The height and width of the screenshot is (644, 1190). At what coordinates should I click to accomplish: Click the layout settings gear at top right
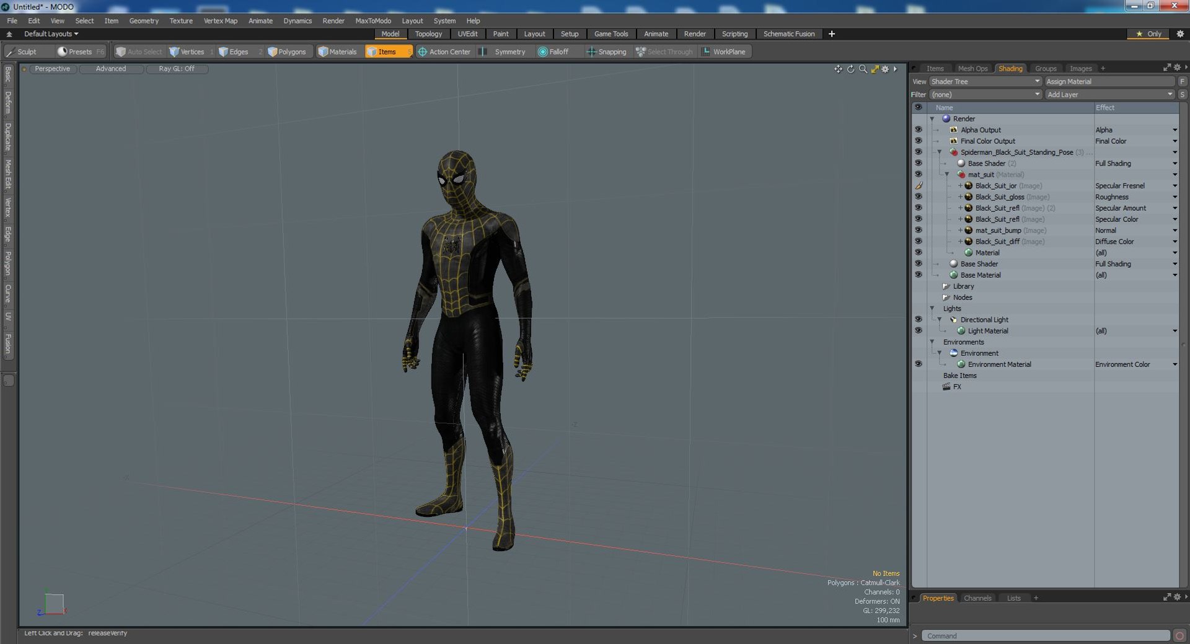1180,34
